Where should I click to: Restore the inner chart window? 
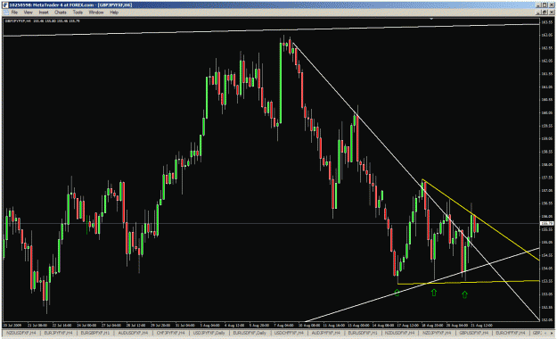(x=545, y=12)
